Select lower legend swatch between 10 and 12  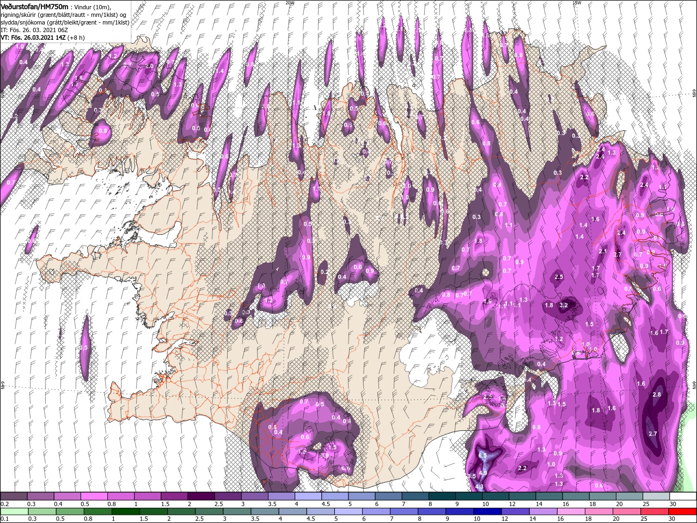point(487,512)
